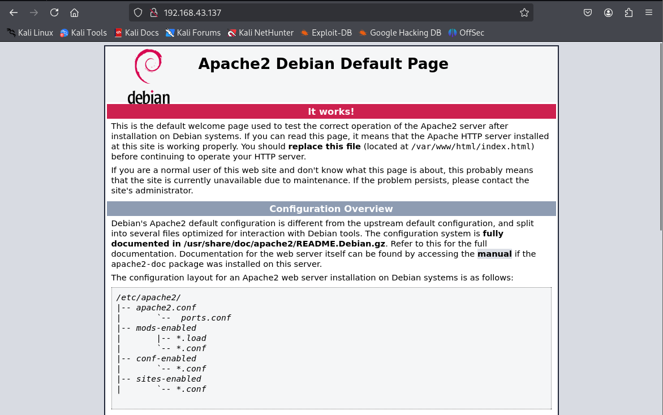663x415 pixels.
Task: Open the Save to Pocket icon
Action: click(588, 12)
